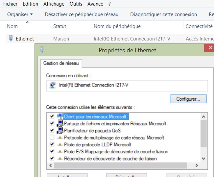The width and height of the screenshot is (214, 177).
Task: Click the Nom column sort arrow
Action: tap(28, 22)
